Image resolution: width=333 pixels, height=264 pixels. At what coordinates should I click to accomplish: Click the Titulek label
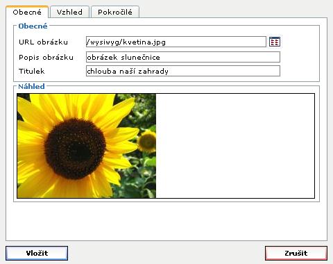tap(32, 72)
